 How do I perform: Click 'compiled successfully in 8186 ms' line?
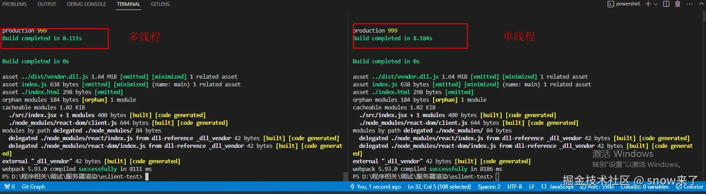point(428,169)
